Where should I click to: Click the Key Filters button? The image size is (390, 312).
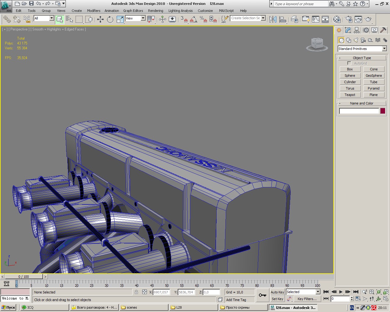(307, 299)
